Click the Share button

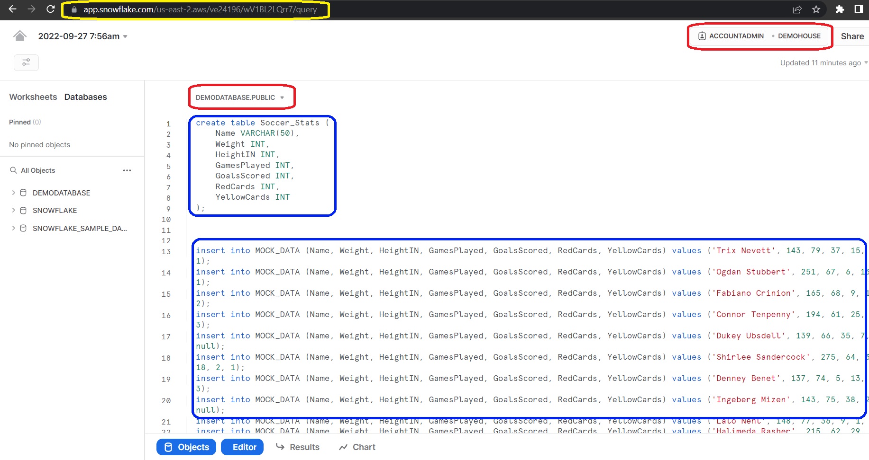[x=852, y=36]
